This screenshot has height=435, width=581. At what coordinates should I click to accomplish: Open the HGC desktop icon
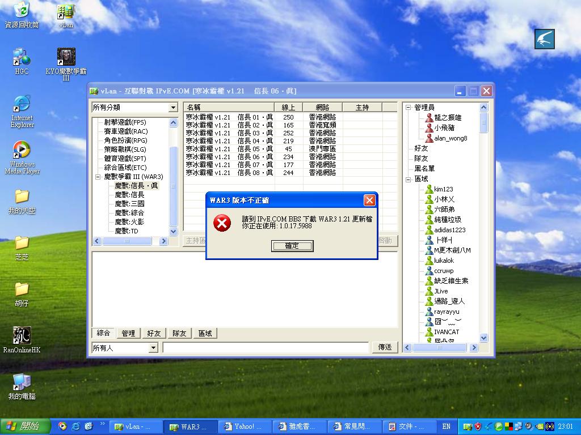[x=22, y=57]
